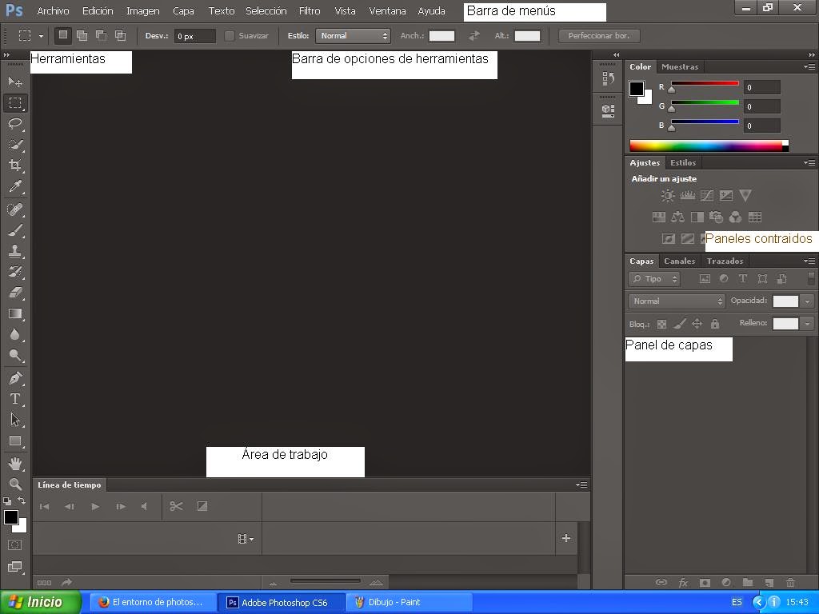Switch to Dibujo - Paint on the taskbar

[x=409, y=602]
